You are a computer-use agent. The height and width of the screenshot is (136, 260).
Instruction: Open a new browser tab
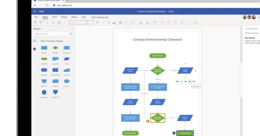coord(67,1)
